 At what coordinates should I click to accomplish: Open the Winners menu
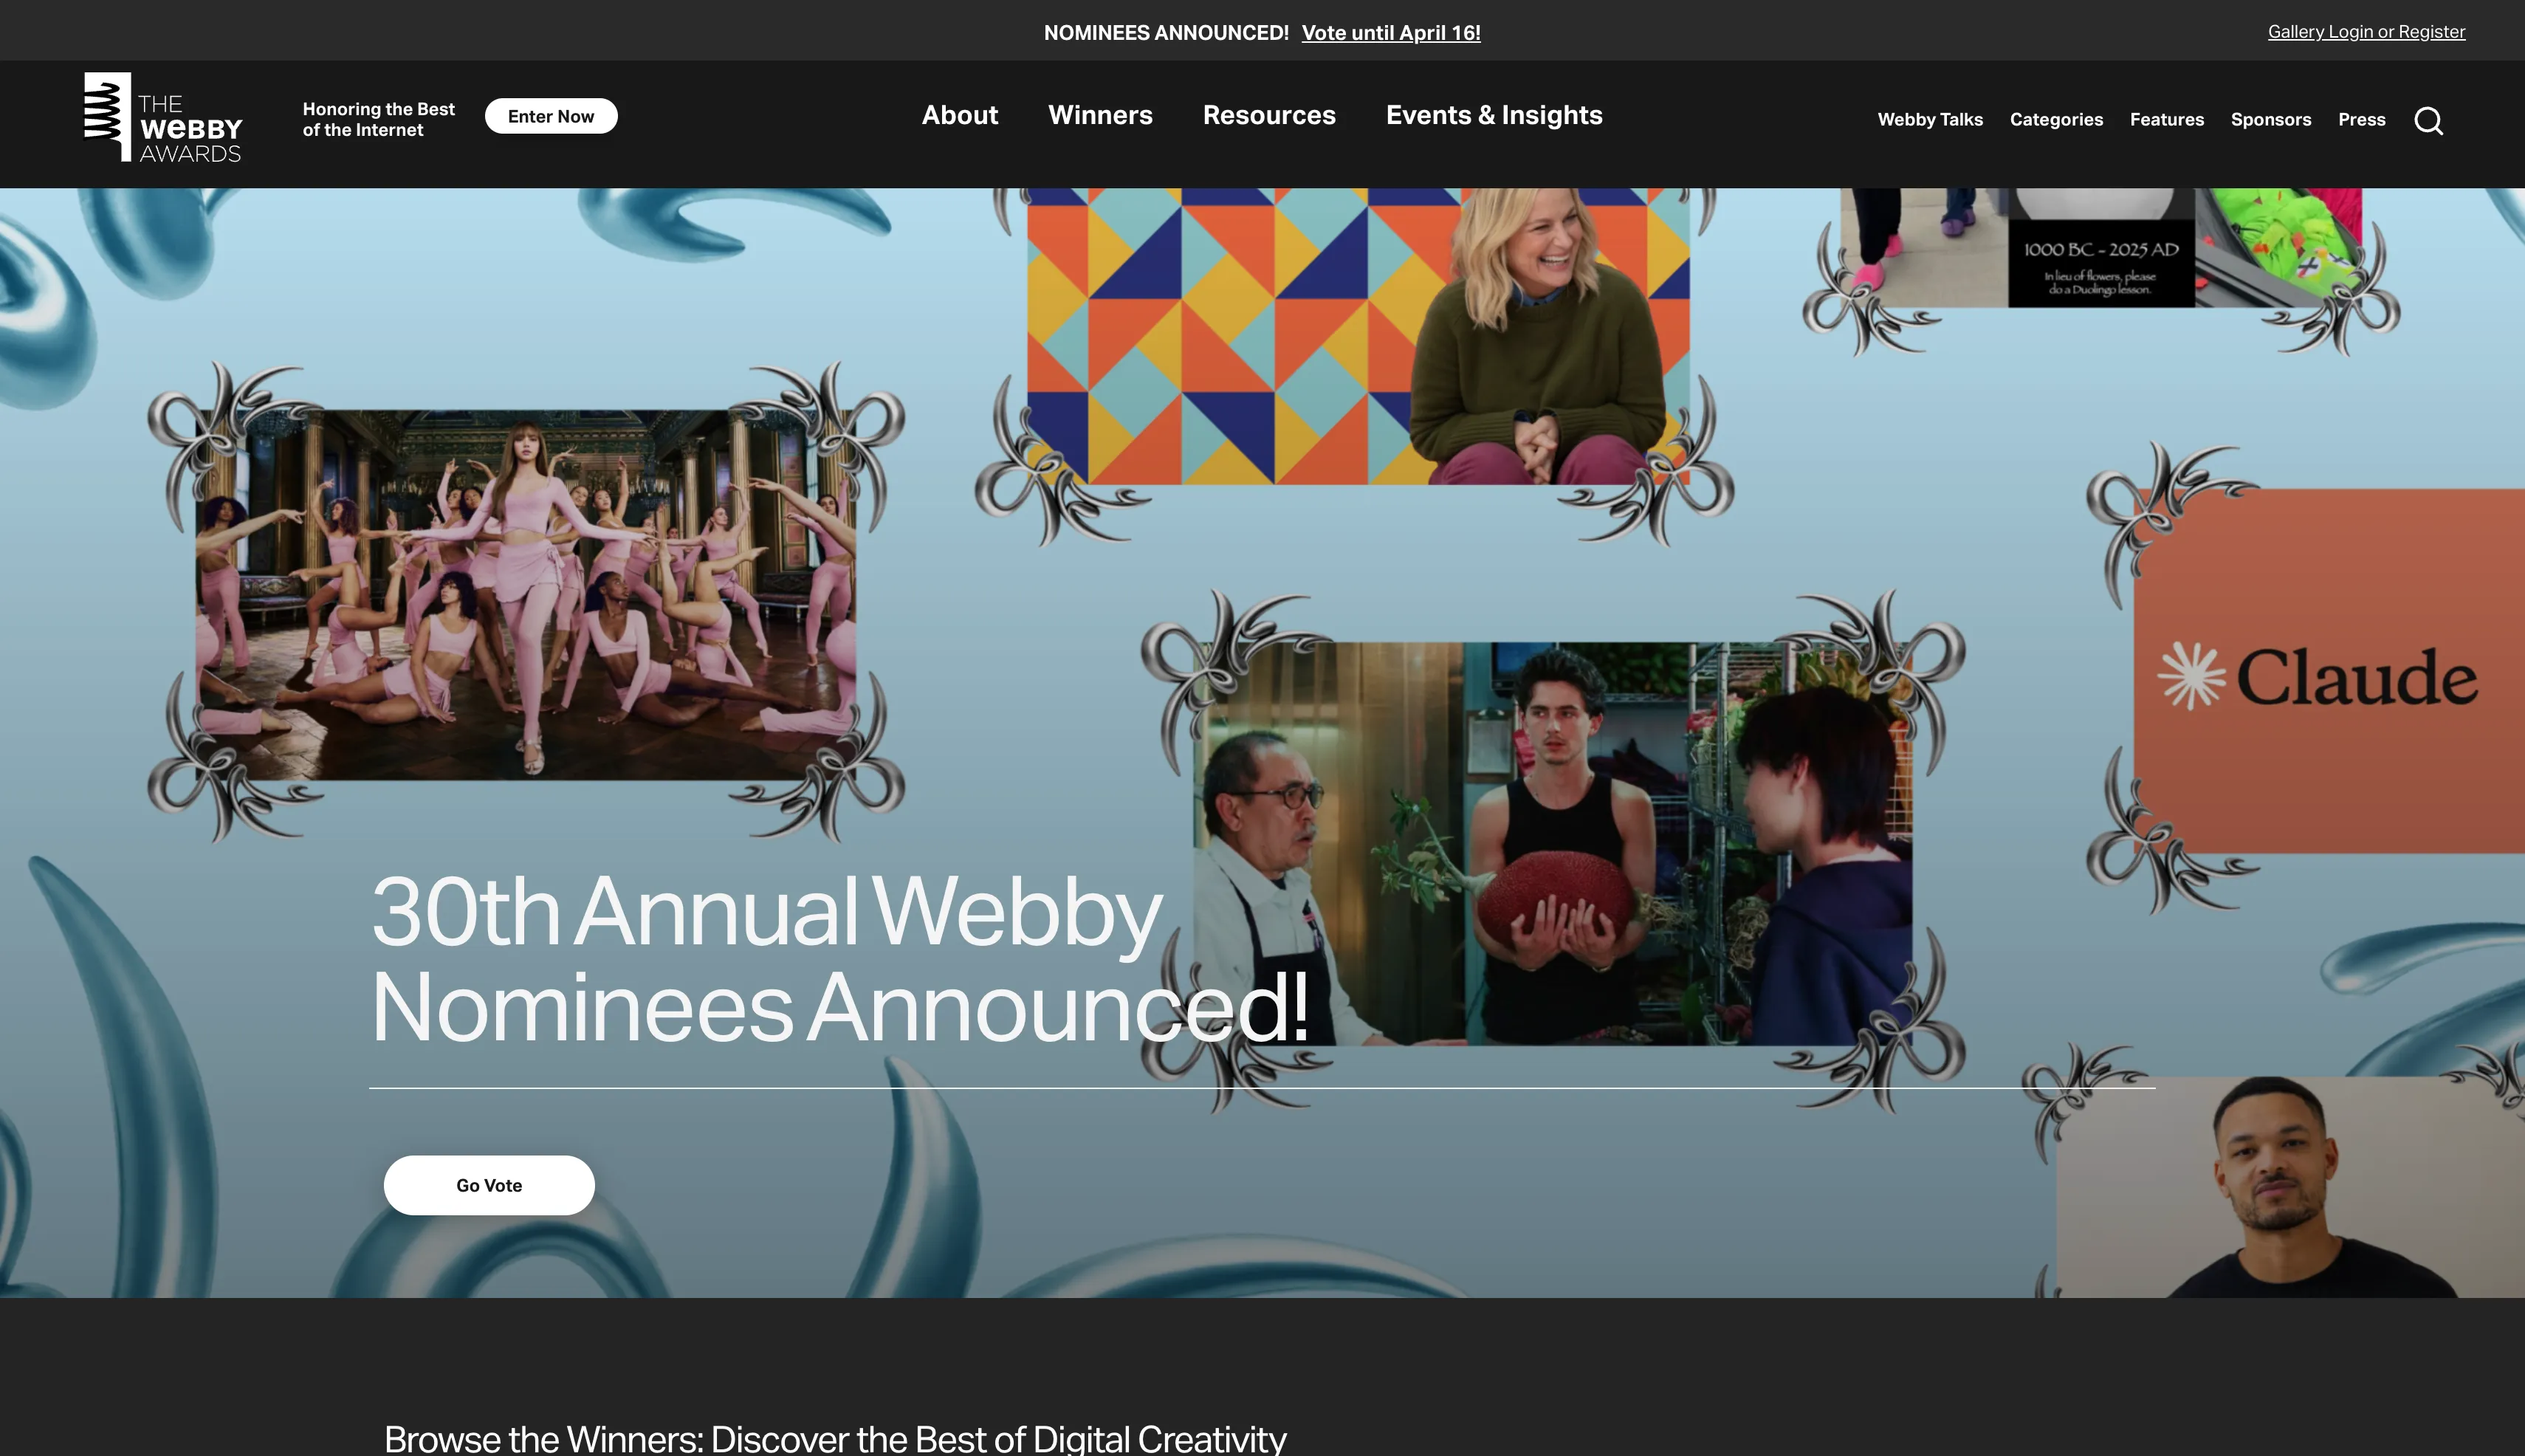(x=1100, y=115)
